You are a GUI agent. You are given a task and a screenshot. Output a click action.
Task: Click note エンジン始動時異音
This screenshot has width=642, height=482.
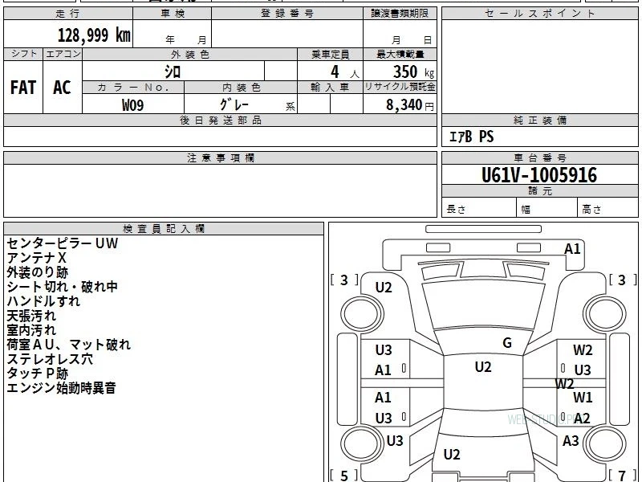[62, 387]
